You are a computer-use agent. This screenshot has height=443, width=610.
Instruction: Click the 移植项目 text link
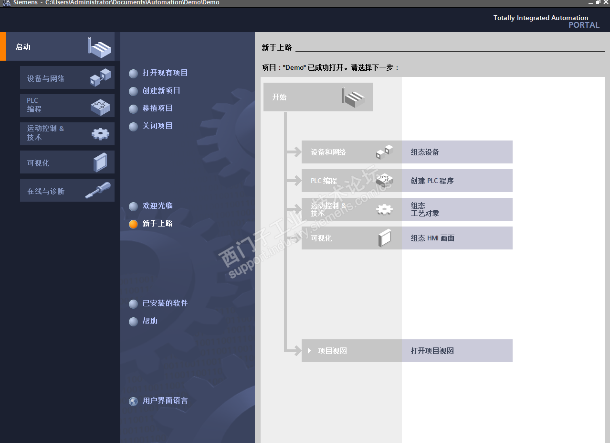(158, 108)
